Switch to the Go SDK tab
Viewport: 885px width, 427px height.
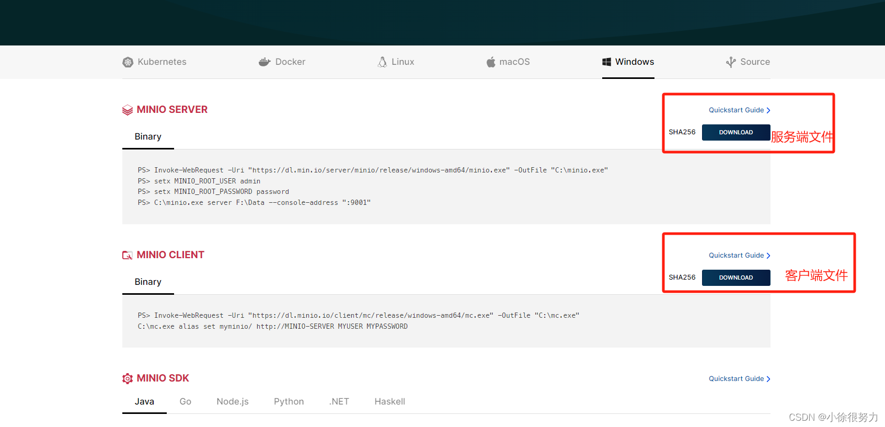(185, 401)
